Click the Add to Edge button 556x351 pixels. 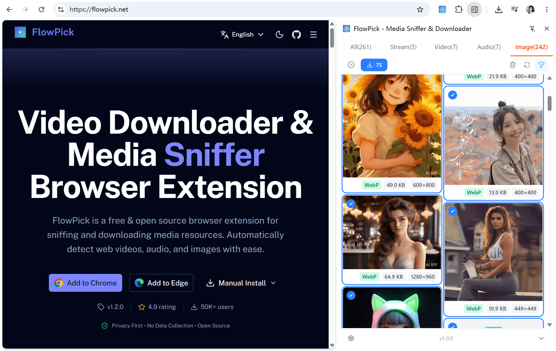point(161,283)
